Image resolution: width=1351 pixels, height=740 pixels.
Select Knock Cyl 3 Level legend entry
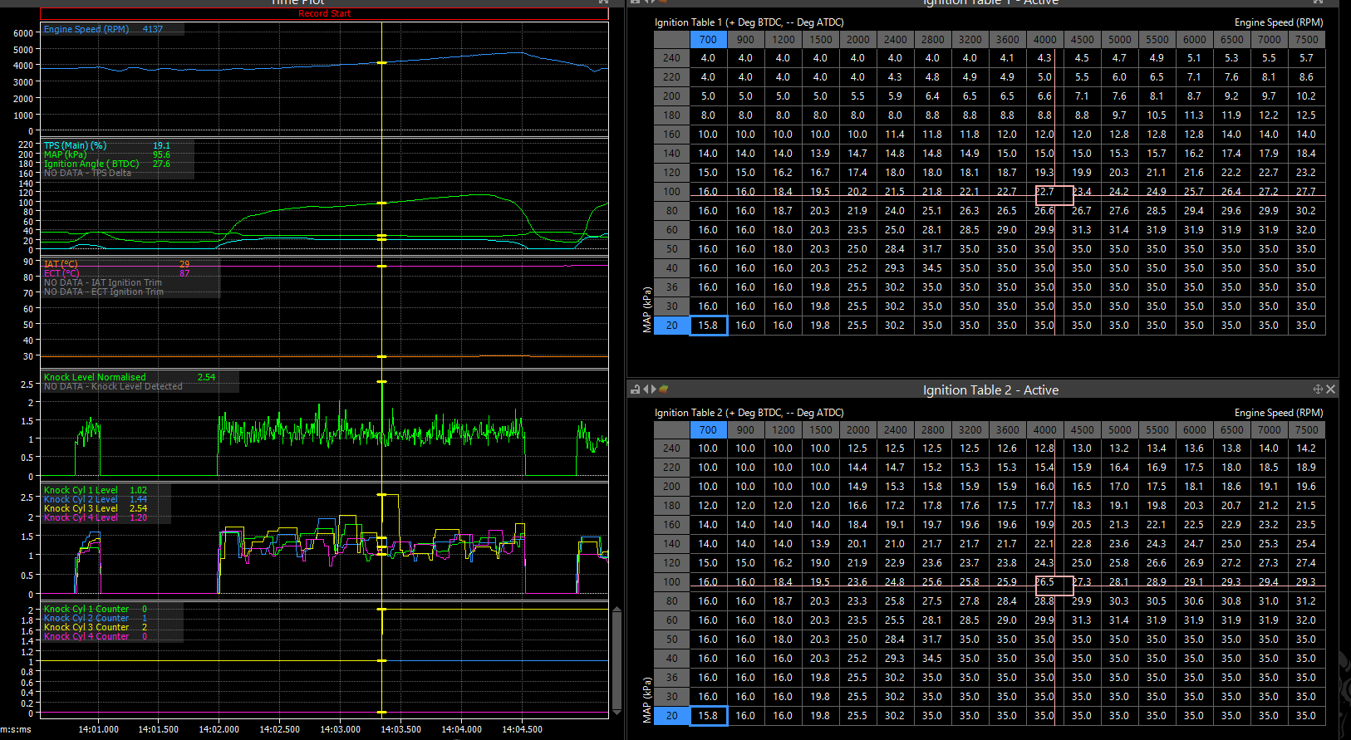coord(81,508)
